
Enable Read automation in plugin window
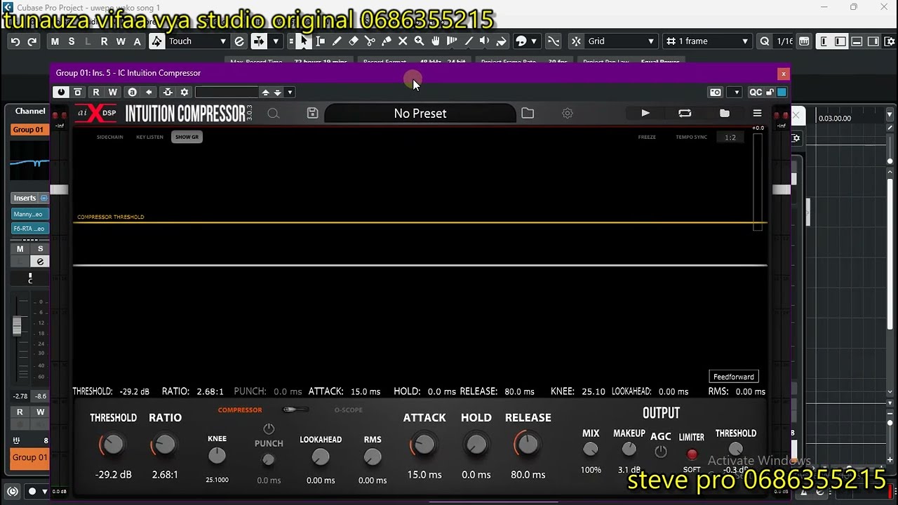[96, 92]
